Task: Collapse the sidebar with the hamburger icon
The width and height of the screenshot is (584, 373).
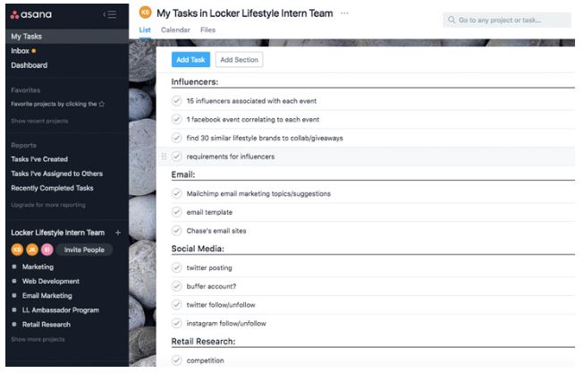Action: [110, 14]
